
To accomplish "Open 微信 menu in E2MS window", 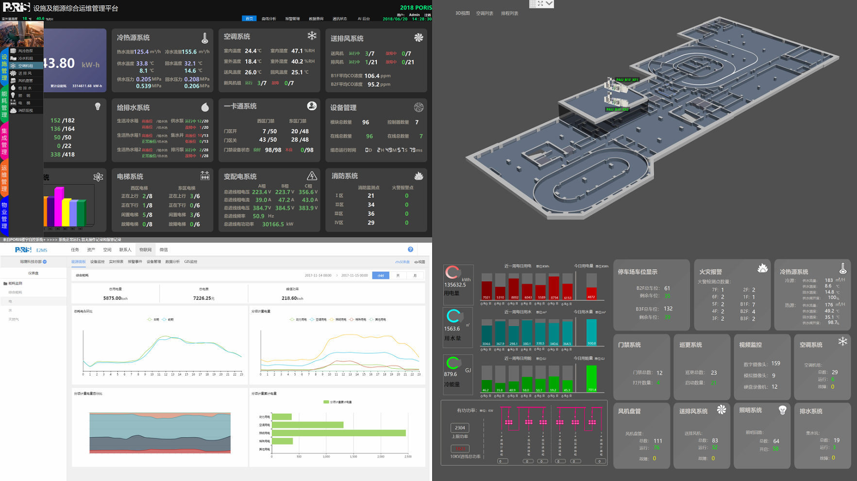I will click(164, 250).
